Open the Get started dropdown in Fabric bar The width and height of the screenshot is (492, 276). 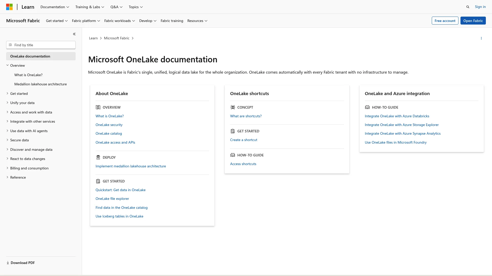coord(57,21)
